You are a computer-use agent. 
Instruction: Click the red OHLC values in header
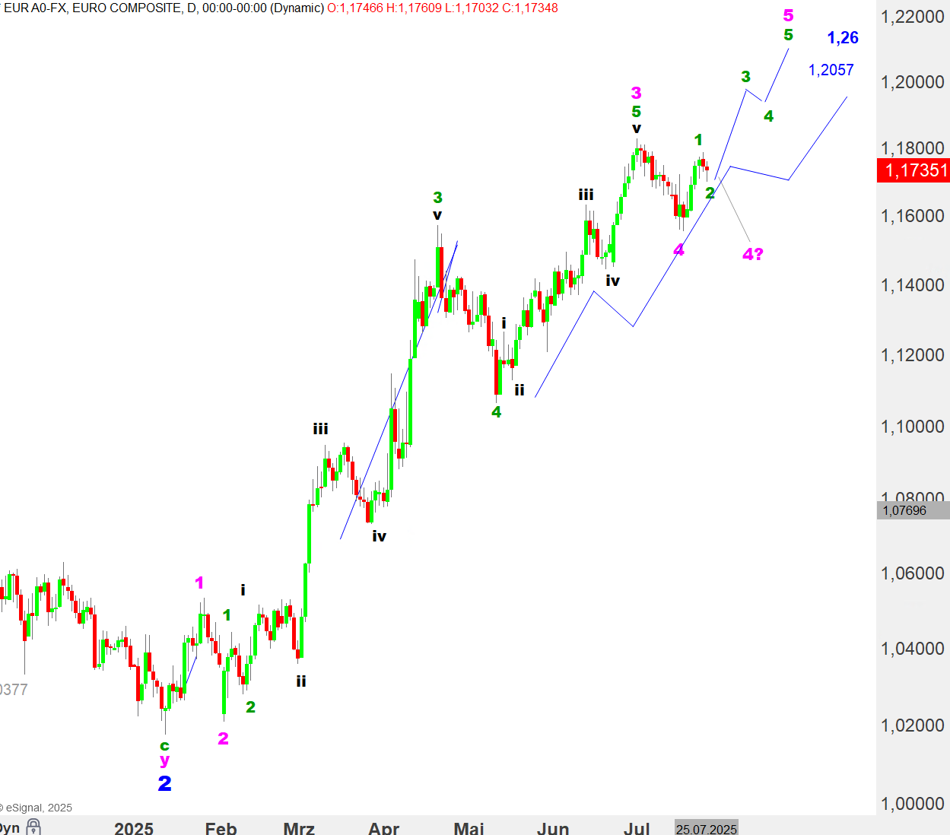[442, 8]
